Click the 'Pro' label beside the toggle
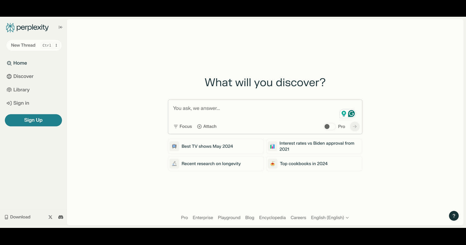This screenshot has height=245, width=466. click(341, 126)
